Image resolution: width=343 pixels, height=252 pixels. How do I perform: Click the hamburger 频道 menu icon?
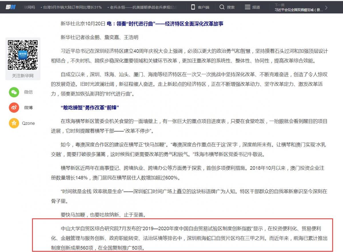tap(248, 7)
